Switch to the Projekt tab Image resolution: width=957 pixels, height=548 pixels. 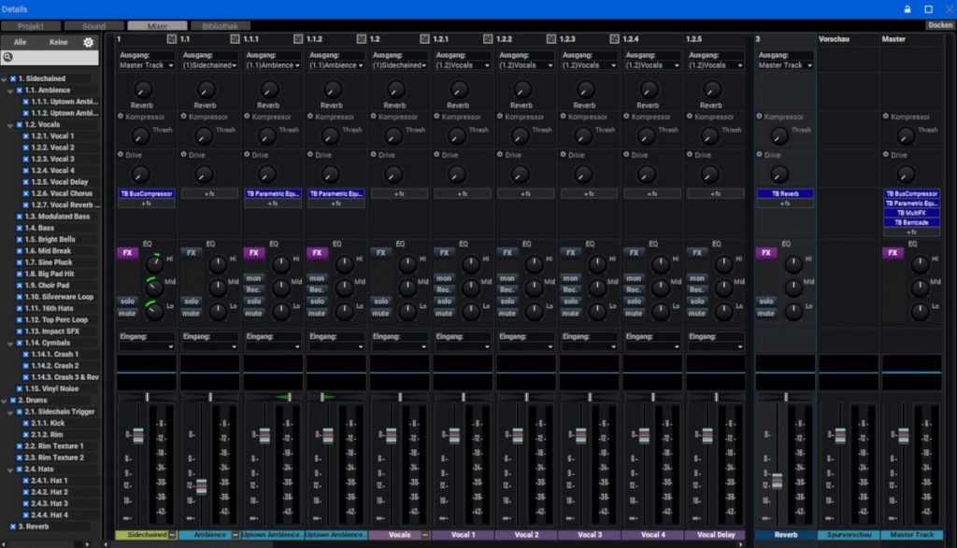(x=33, y=26)
